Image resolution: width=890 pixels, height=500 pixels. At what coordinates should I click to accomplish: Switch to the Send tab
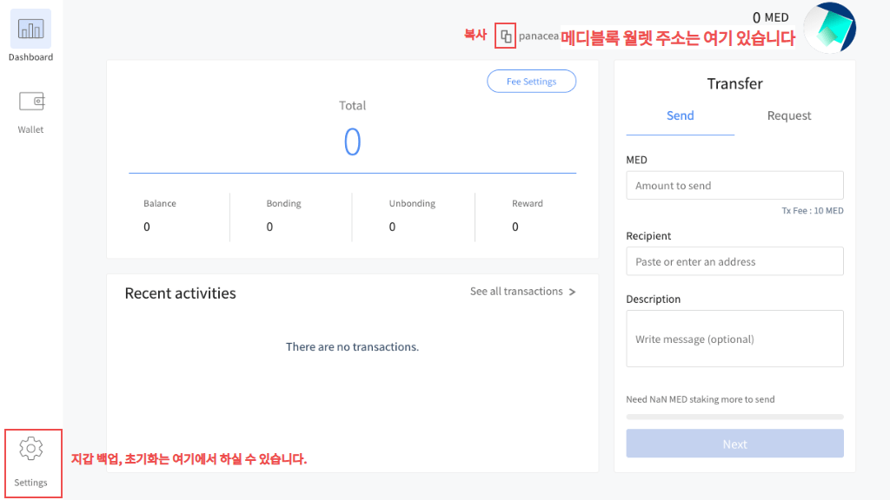[680, 115]
